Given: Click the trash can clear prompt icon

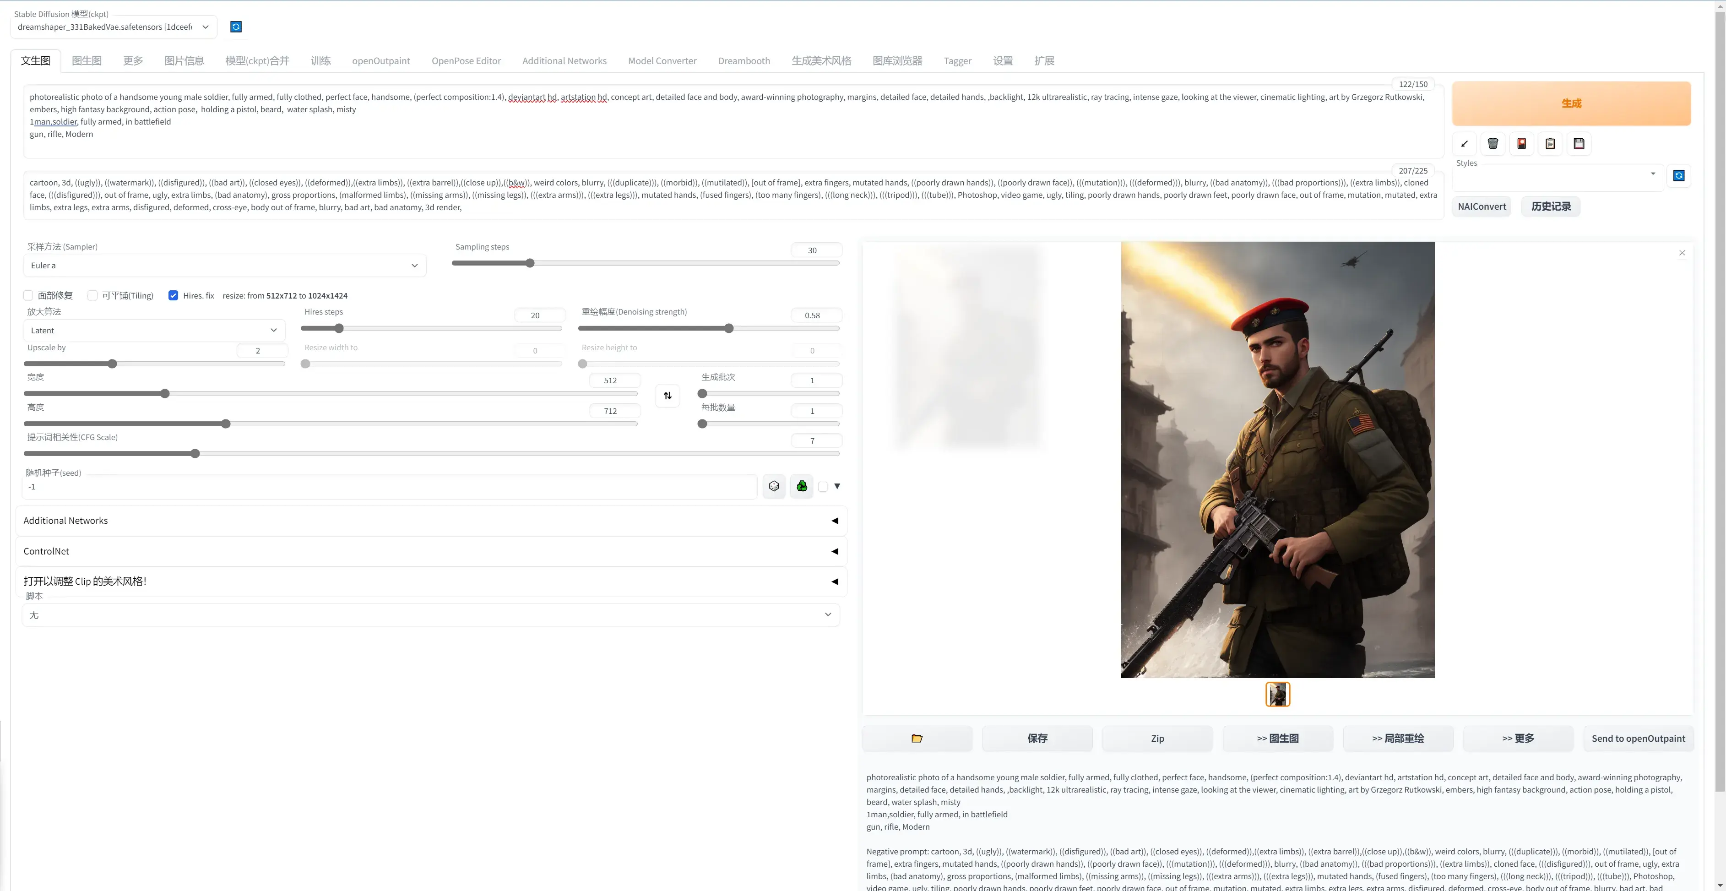Looking at the screenshot, I should click(x=1493, y=143).
